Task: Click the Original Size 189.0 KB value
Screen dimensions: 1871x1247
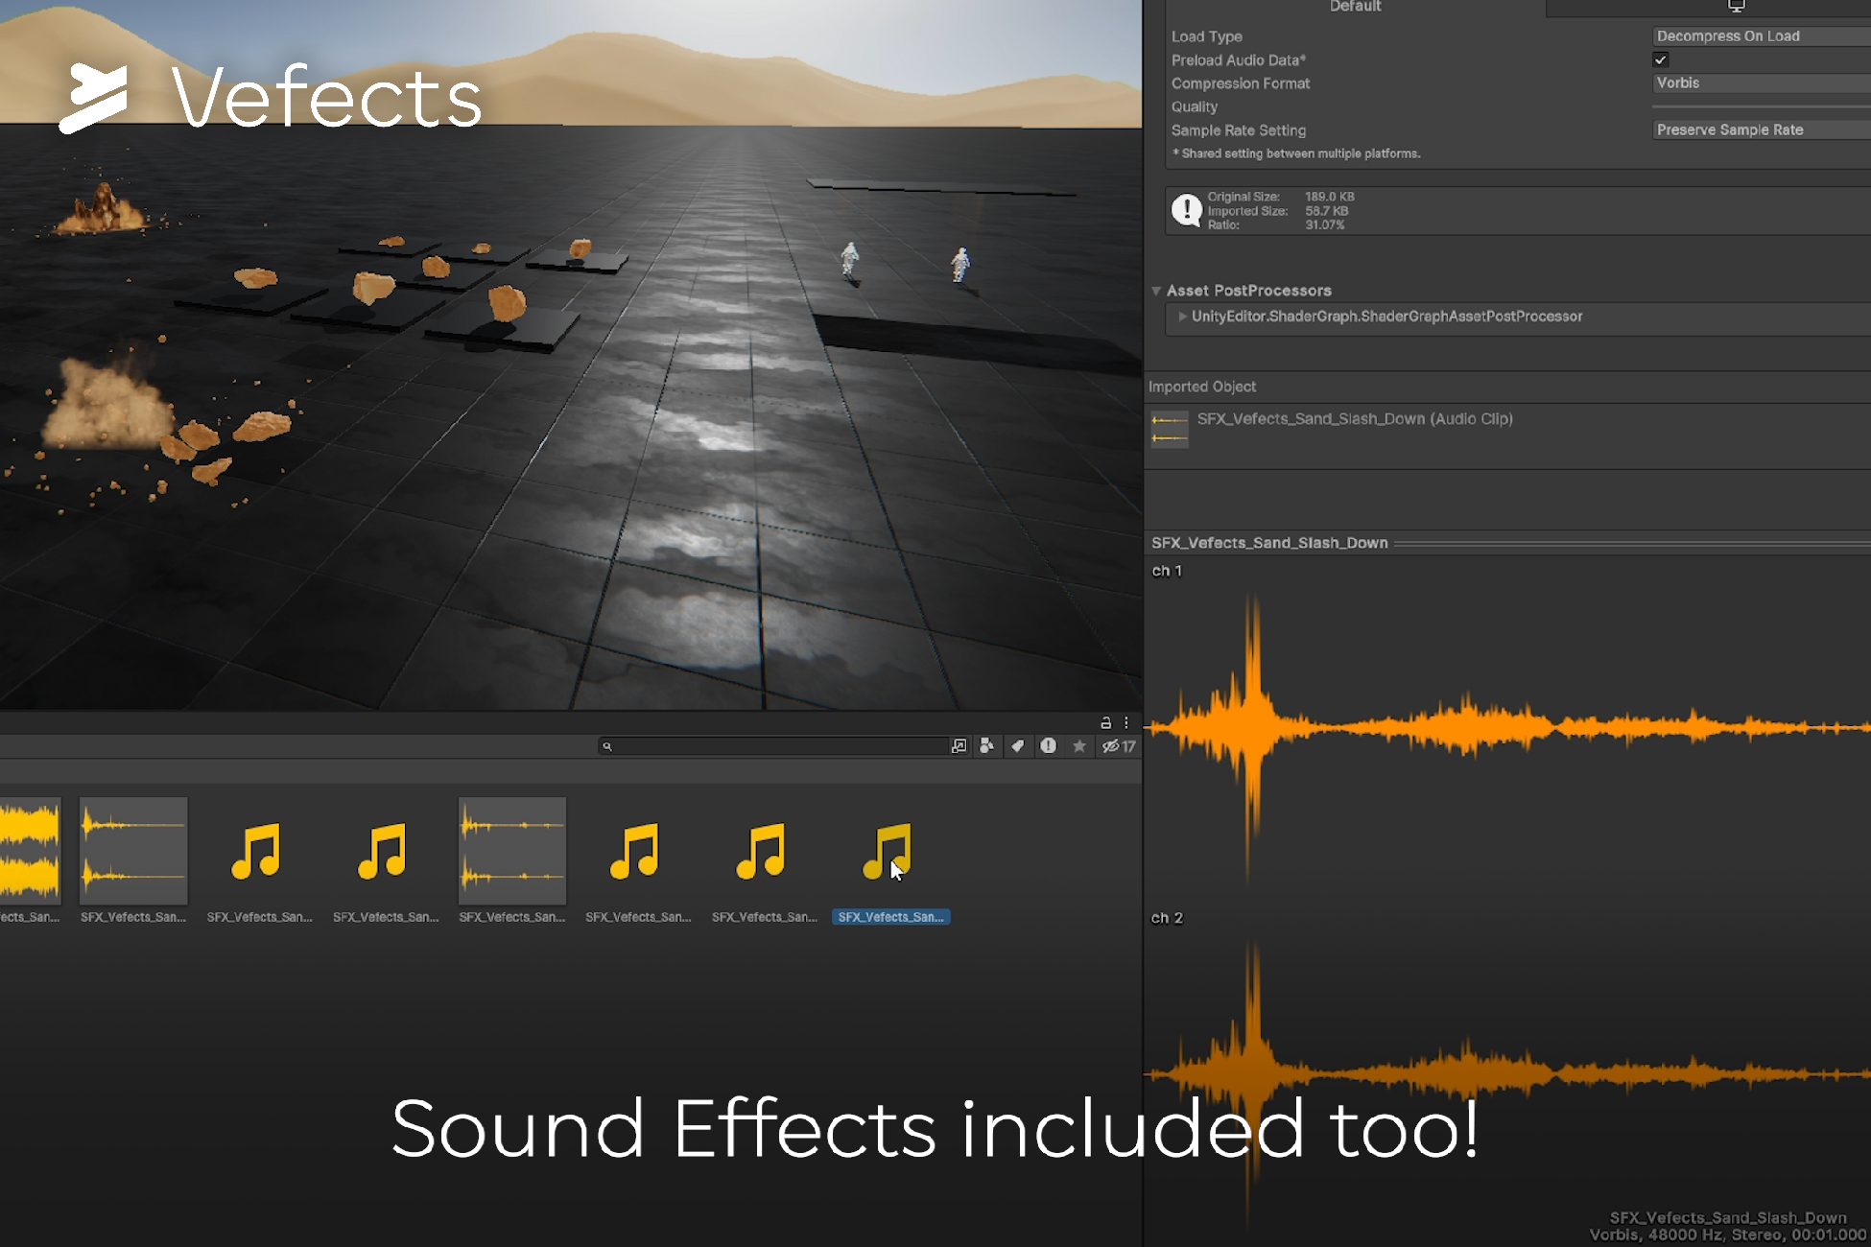Action: [1330, 197]
